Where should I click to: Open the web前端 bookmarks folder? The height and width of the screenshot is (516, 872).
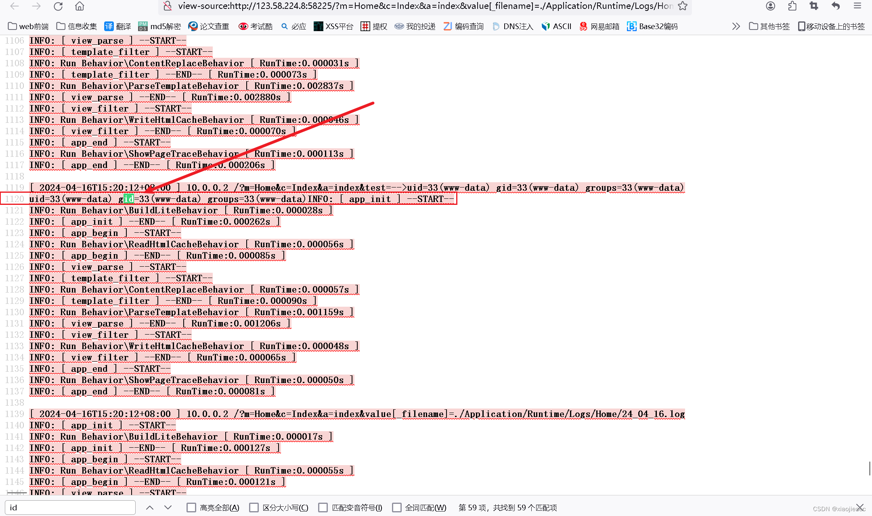point(28,26)
